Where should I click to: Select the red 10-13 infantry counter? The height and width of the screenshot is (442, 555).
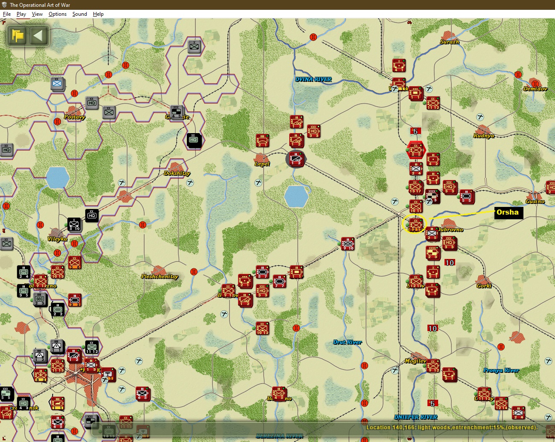point(58,272)
